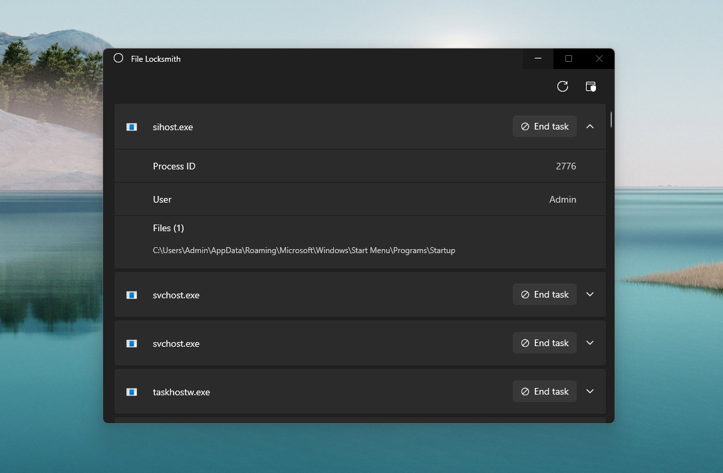The height and width of the screenshot is (473, 723).
Task: Click the Startup folder file path
Action: [304, 250]
